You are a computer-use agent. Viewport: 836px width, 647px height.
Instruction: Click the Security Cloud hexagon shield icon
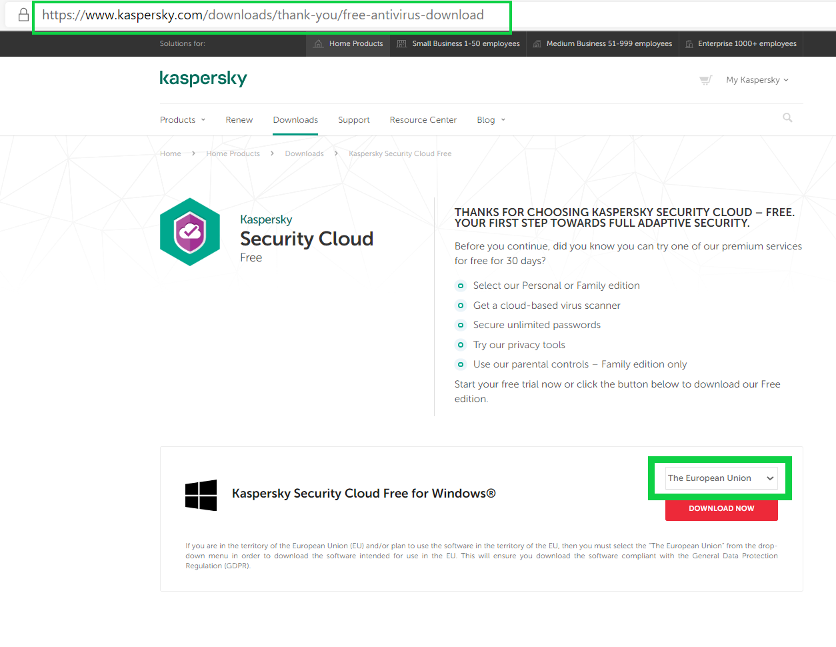click(190, 232)
